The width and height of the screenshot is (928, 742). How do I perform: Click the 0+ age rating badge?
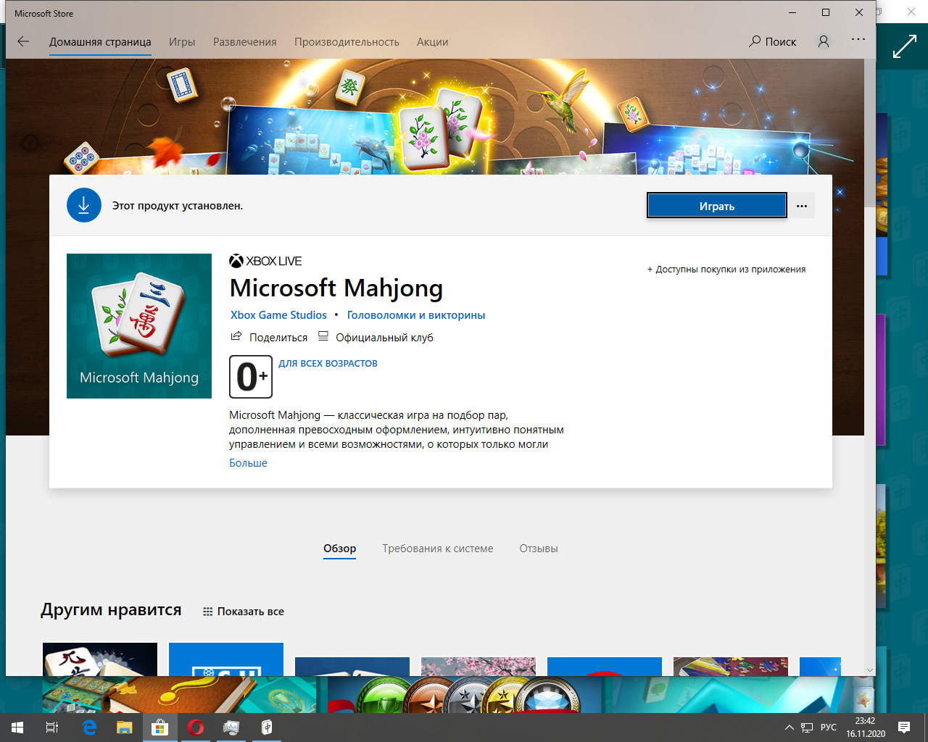tap(251, 377)
